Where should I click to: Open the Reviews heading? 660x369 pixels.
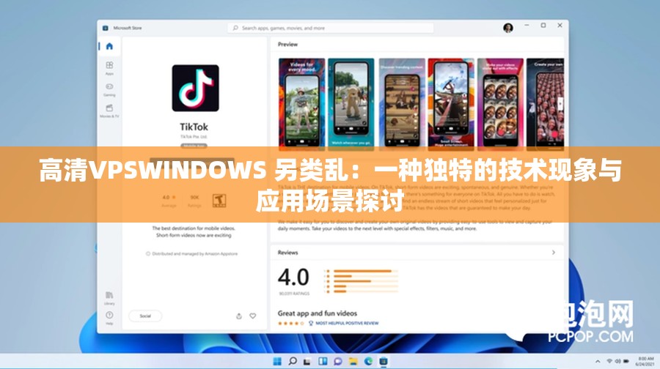(288, 253)
